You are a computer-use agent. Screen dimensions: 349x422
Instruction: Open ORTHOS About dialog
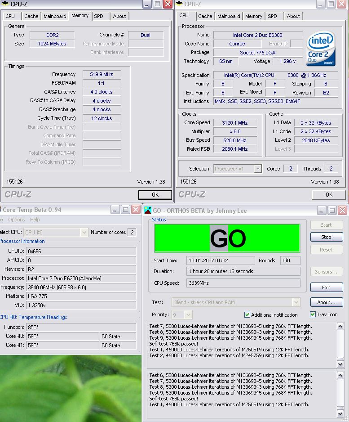(327, 302)
